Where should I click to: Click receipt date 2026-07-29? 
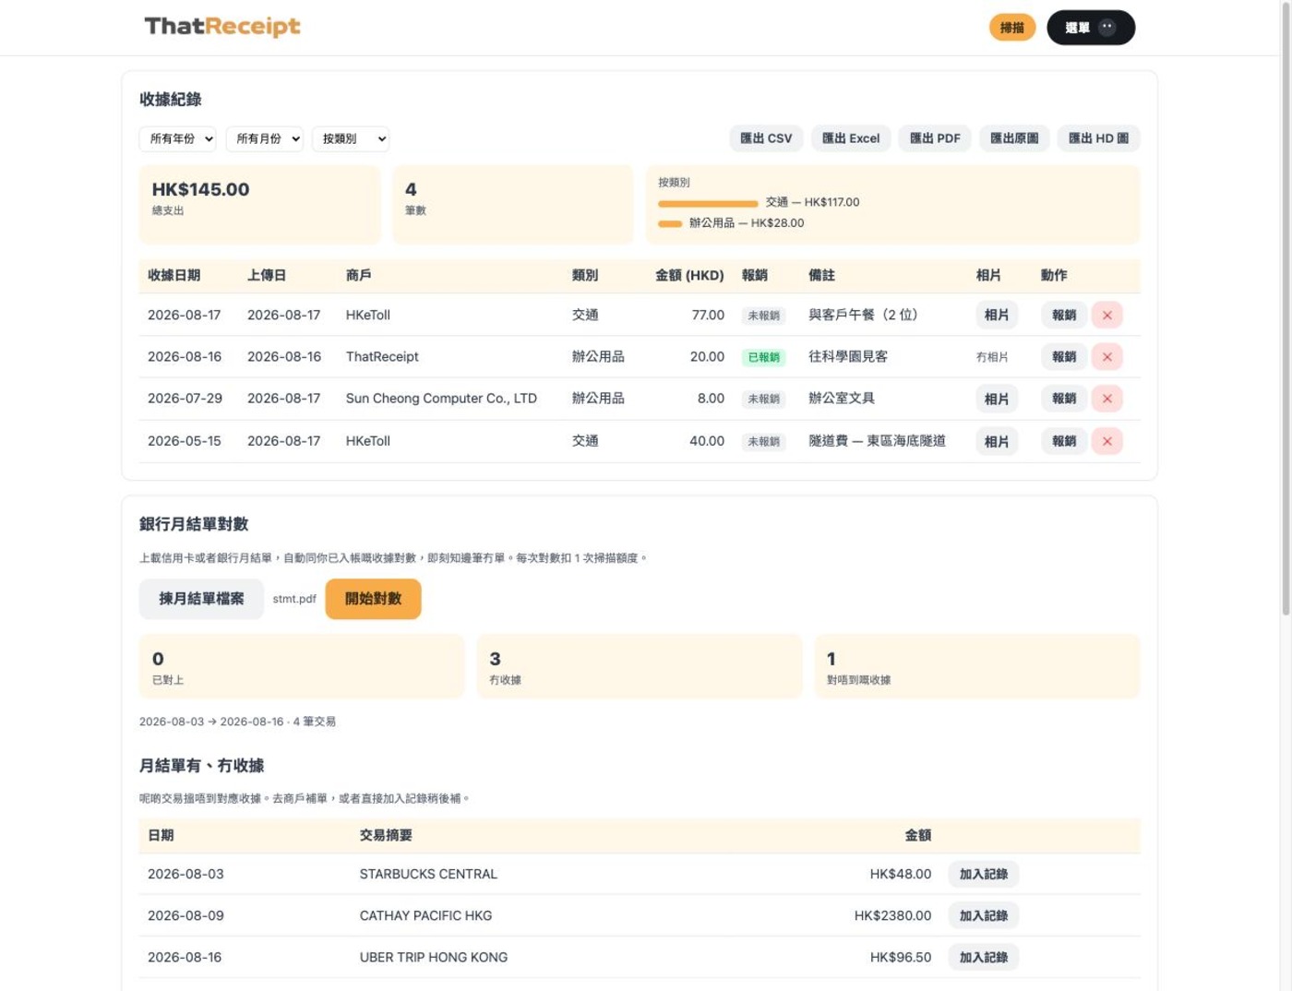pyautogui.click(x=185, y=399)
